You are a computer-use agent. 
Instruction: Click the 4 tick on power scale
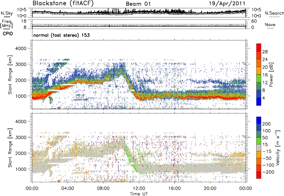pos(263,98)
